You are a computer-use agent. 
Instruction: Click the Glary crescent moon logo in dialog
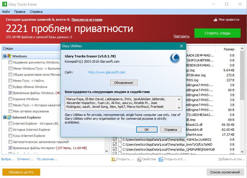[x=175, y=58]
